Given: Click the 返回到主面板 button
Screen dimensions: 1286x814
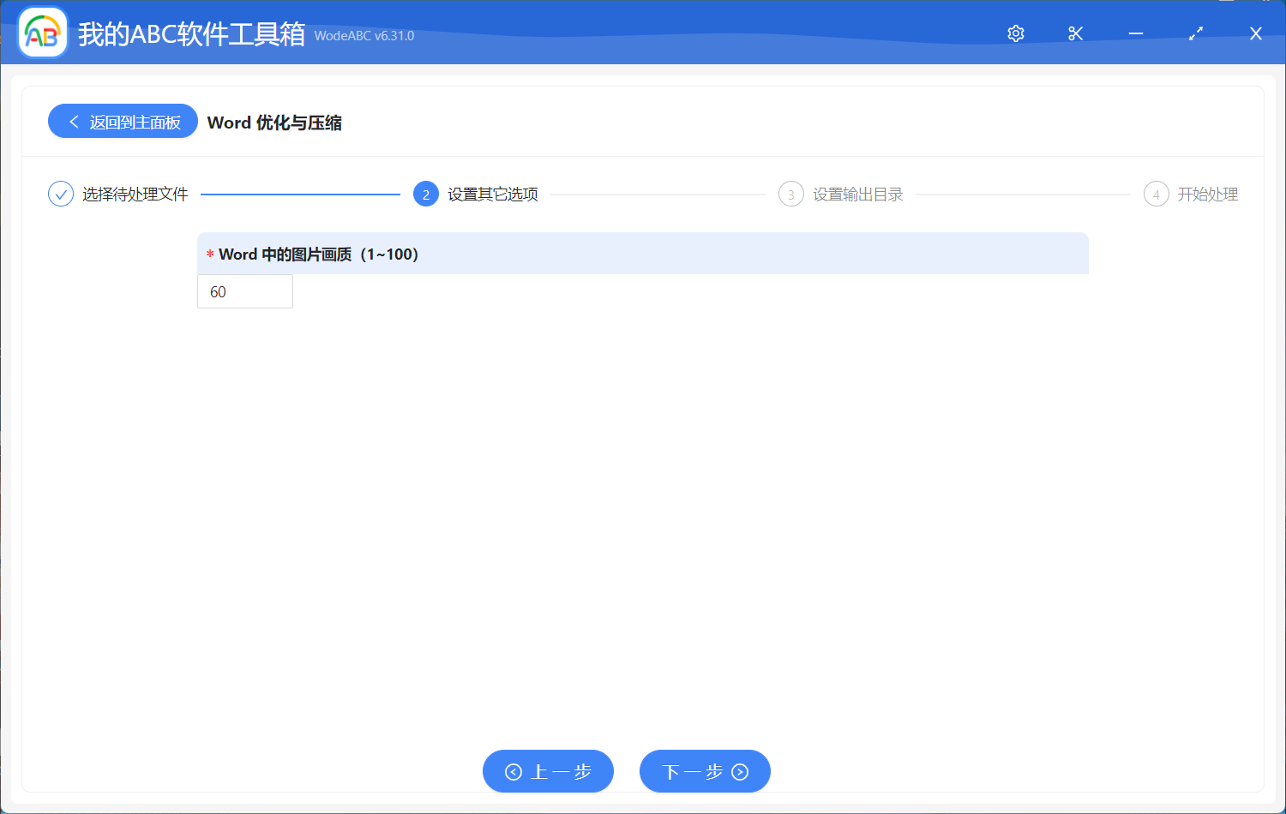Looking at the screenshot, I should click(x=123, y=121).
